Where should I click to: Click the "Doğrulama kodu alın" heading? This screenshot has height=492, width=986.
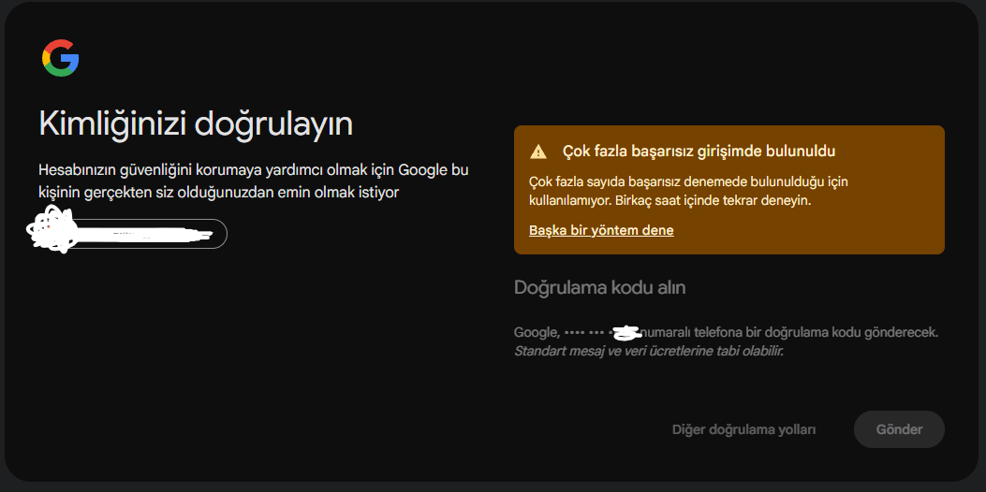pos(600,288)
